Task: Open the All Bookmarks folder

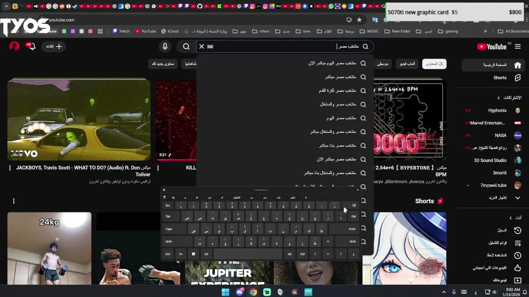Action: [513, 31]
